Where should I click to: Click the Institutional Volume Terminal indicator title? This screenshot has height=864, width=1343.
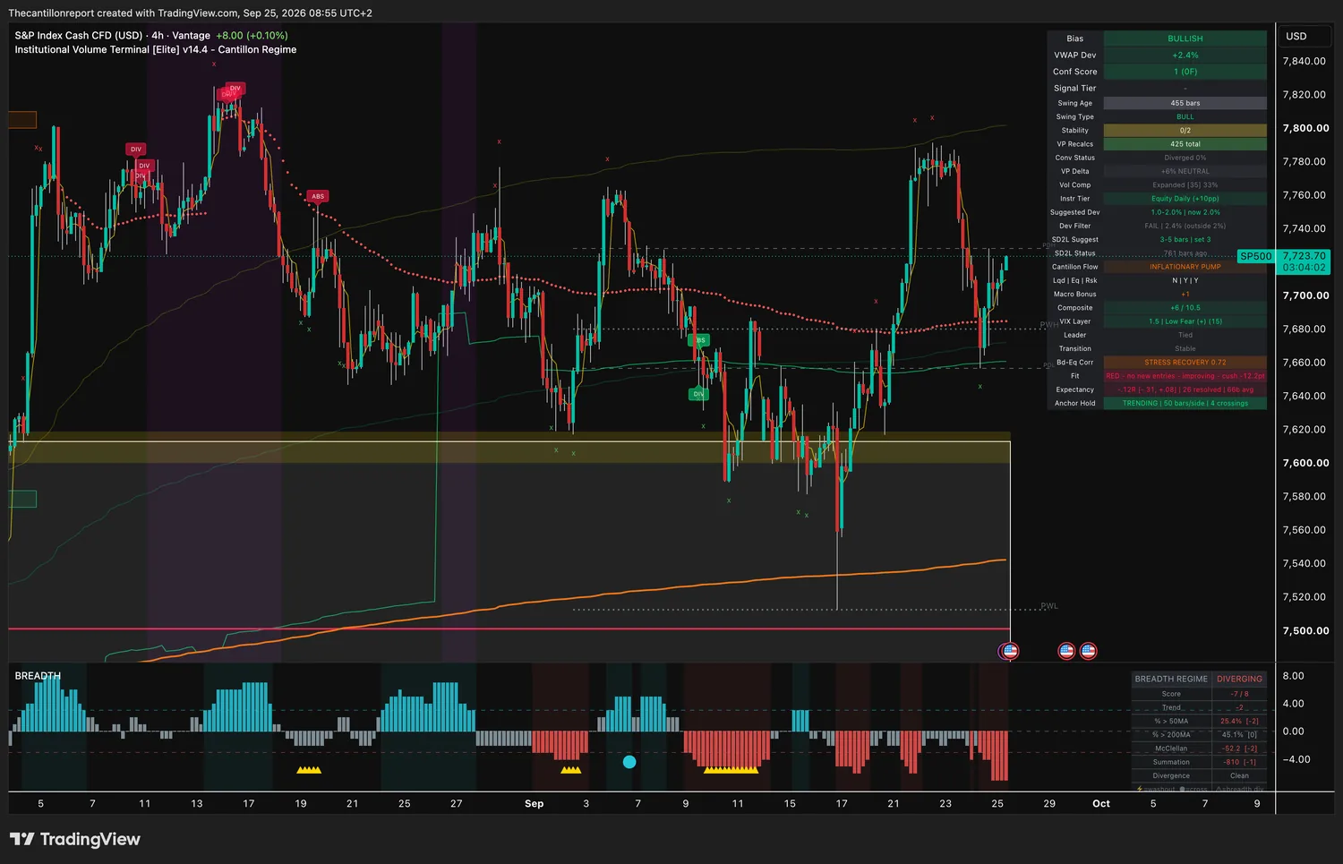[156, 50]
